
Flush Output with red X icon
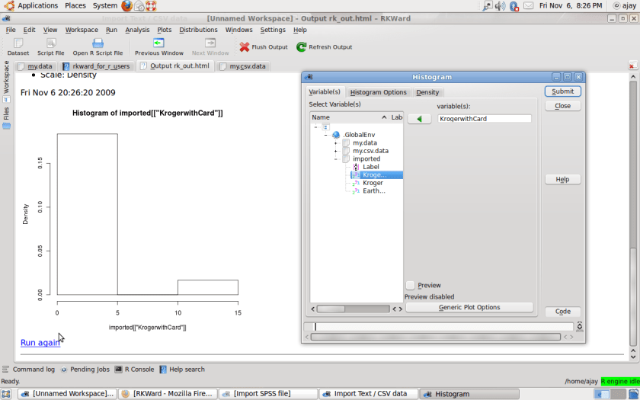[x=263, y=47]
